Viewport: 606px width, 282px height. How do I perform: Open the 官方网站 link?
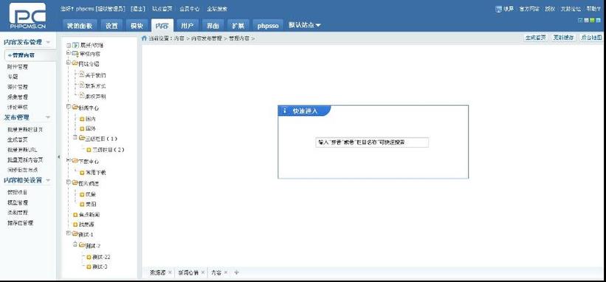pyautogui.click(x=529, y=9)
